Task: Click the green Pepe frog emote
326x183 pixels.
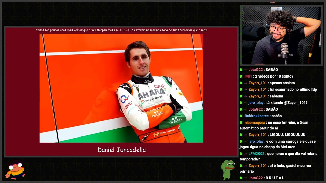Action: tap(228, 170)
